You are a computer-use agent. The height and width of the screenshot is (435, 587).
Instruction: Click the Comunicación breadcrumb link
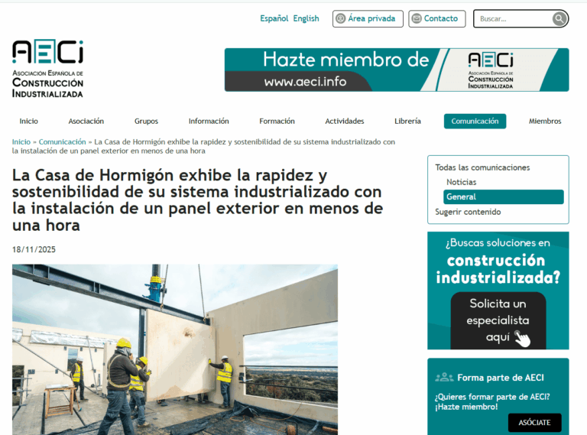[x=62, y=142]
